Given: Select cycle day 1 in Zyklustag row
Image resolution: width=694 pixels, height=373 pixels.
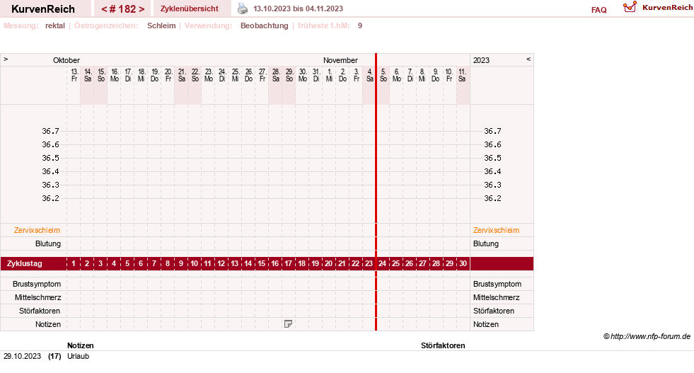Looking at the screenshot, I should point(74,263).
